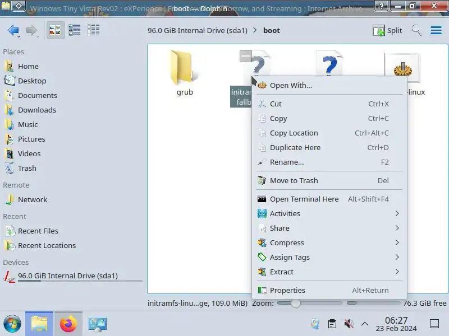Viewport: 449px width, 336px height.
Task: Expand the Extract submenu
Action: tap(329, 272)
